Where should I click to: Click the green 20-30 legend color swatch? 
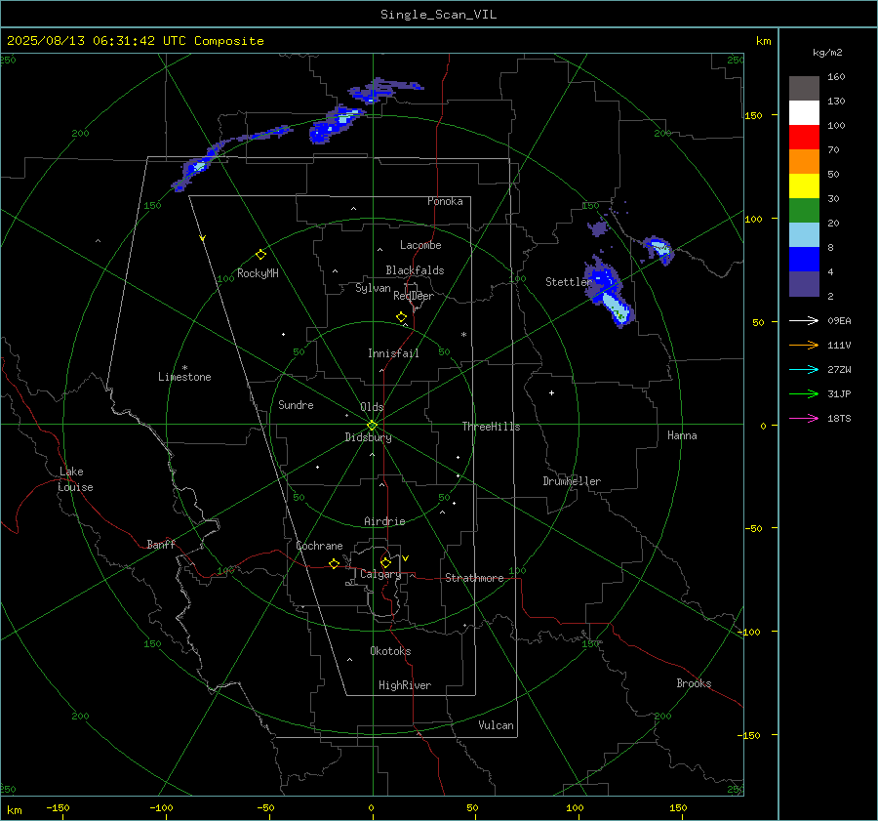coord(804,211)
